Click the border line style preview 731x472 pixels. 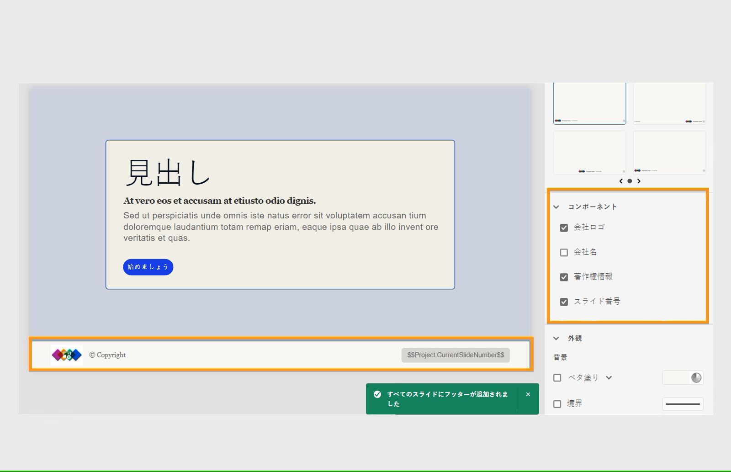click(683, 404)
